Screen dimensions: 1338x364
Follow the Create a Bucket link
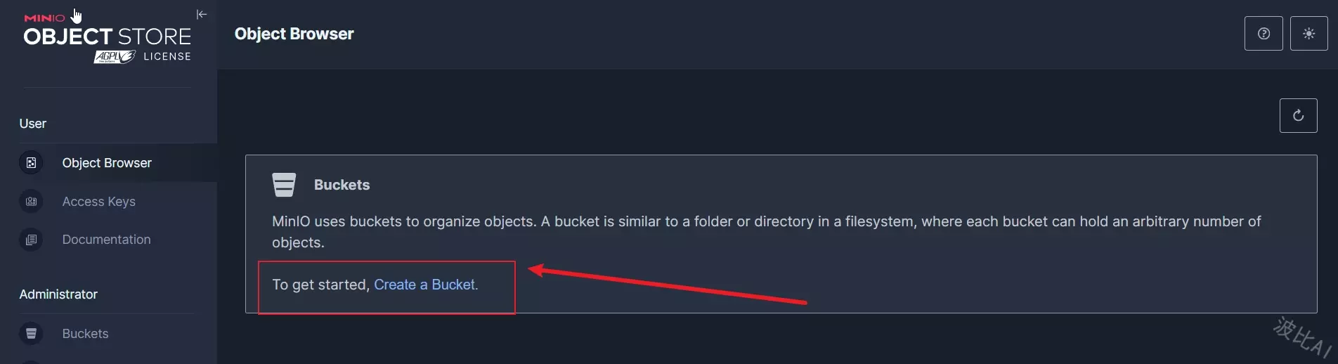(424, 285)
